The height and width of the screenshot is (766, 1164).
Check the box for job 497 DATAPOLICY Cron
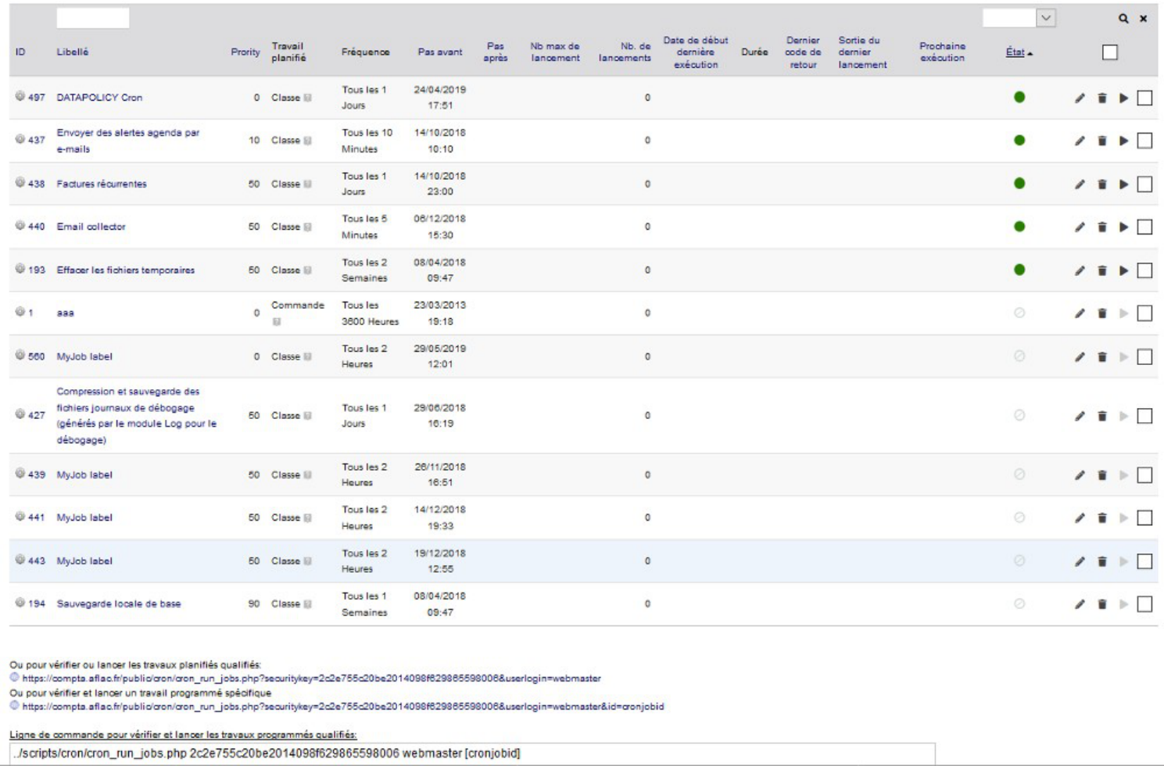tap(1144, 98)
